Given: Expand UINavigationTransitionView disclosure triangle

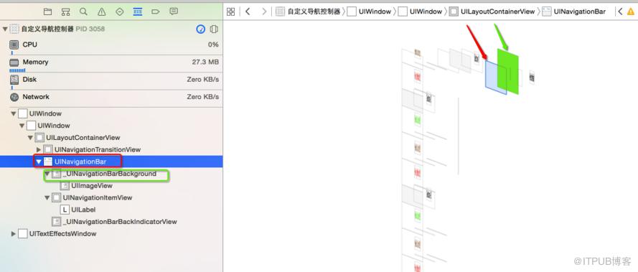Looking at the screenshot, I should (39, 150).
